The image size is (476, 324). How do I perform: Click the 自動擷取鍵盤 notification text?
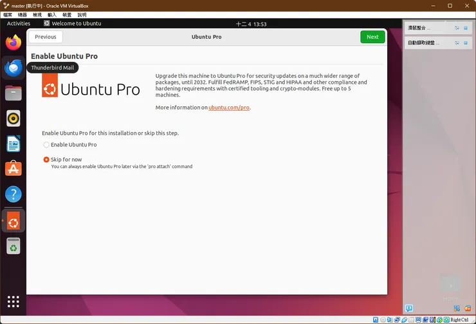pos(423,43)
